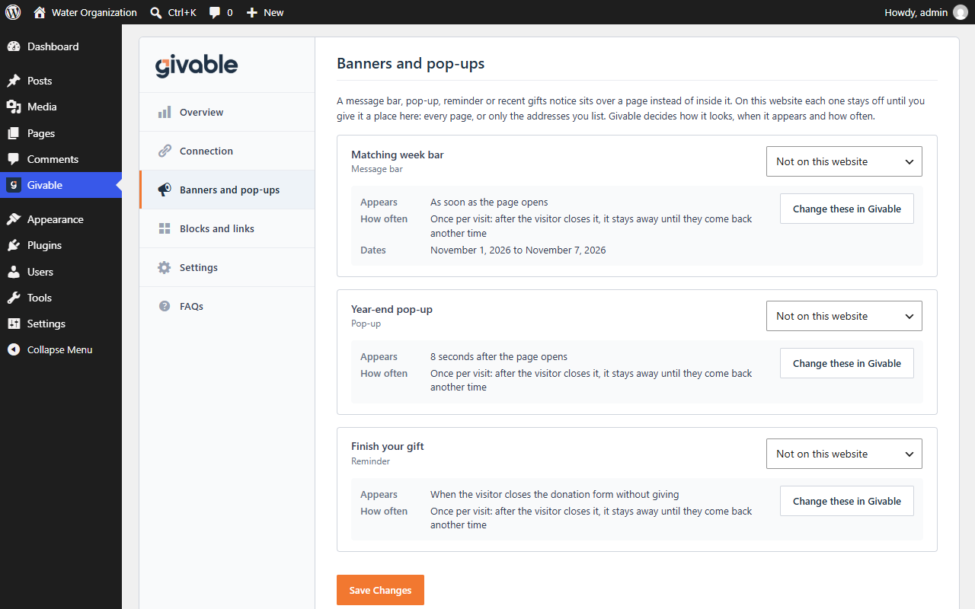Click the Posts pin icon
The image size is (975, 609).
(14, 81)
